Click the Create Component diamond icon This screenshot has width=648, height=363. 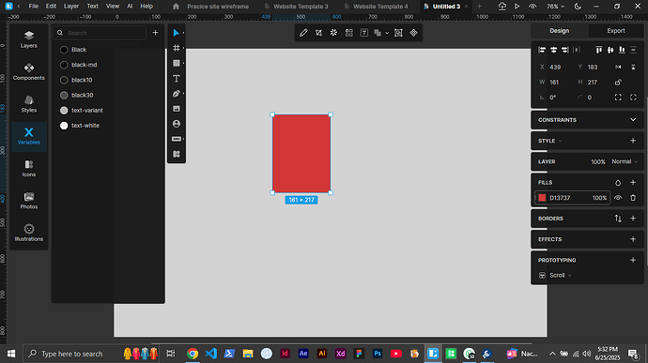pos(413,33)
